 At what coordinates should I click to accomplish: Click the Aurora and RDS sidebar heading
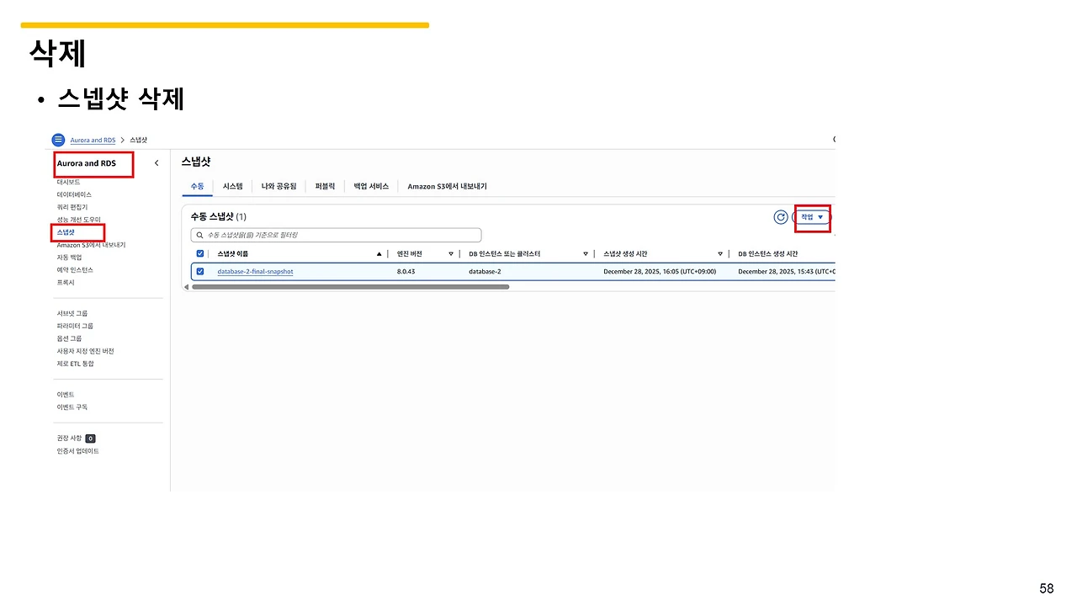click(x=87, y=163)
